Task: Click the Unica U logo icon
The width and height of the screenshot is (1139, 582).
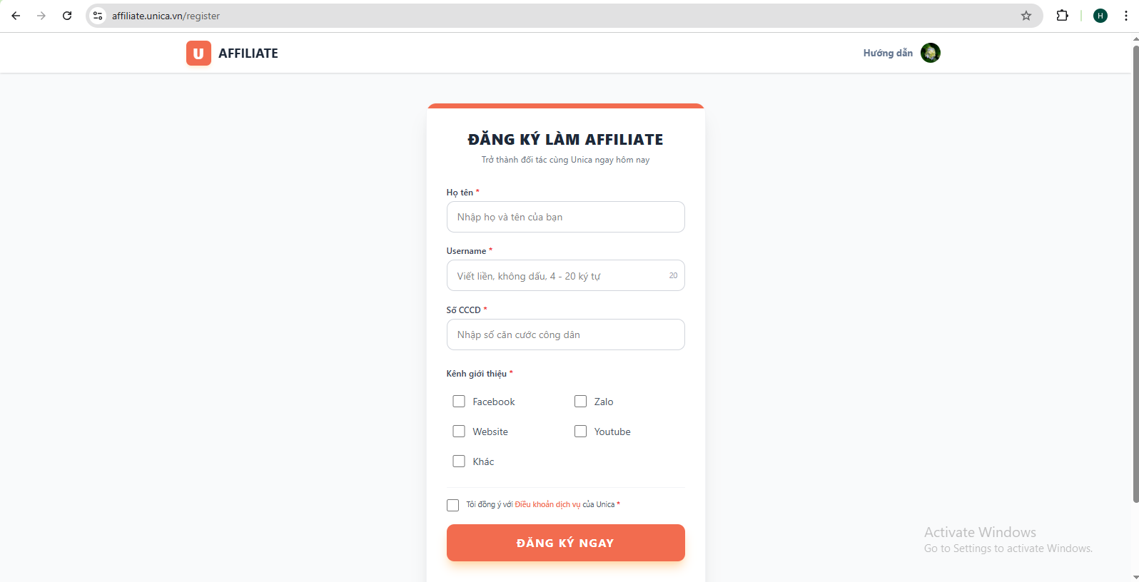Action: pyautogui.click(x=198, y=53)
